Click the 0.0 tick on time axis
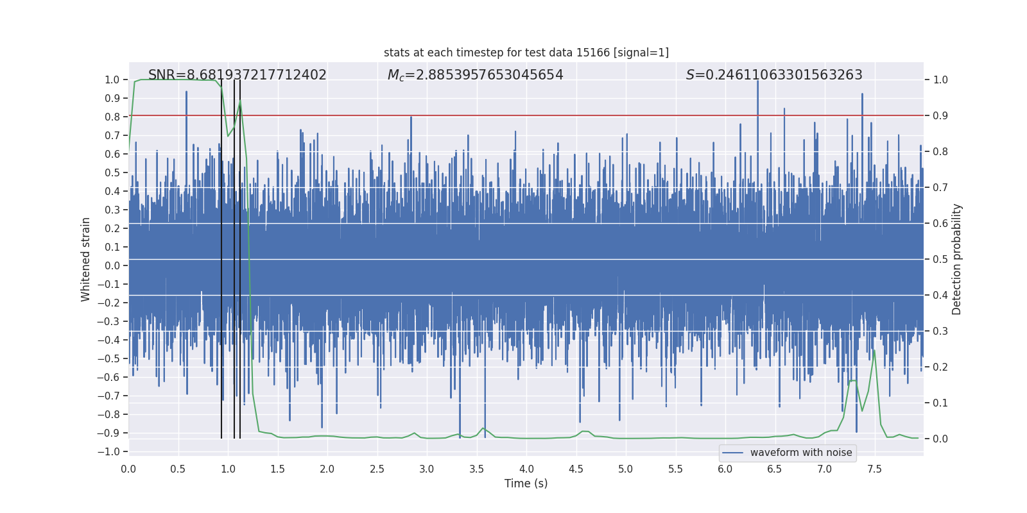Image resolution: width=1027 pixels, height=513 pixels. click(x=128, y=469)
